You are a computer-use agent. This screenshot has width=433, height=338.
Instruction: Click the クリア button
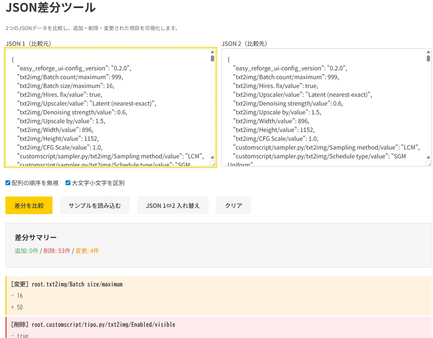point(234,205)
